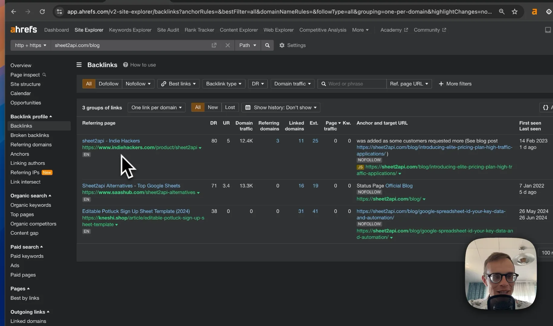Go to Site Audit in the top menu
This screenshot has width=553, height=326.
pyautogui.click(x=168, y=30)
